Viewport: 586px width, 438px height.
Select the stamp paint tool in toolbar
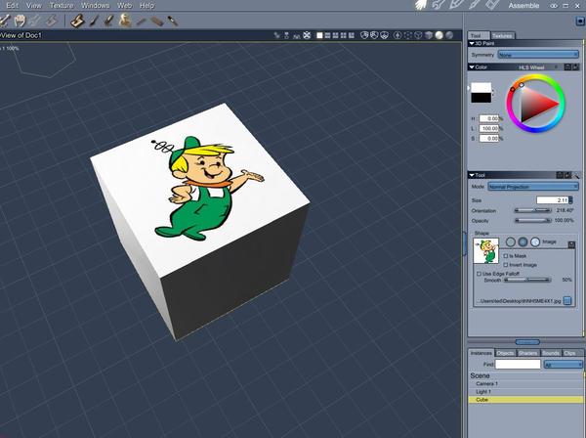click(x=77, y=21)
